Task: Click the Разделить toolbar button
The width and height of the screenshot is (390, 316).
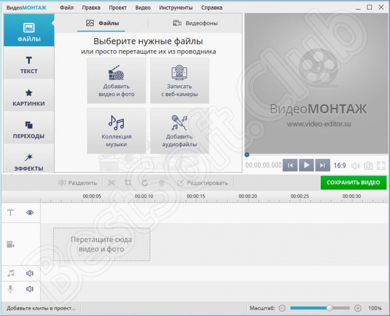Action: click(x=78, y=183)
